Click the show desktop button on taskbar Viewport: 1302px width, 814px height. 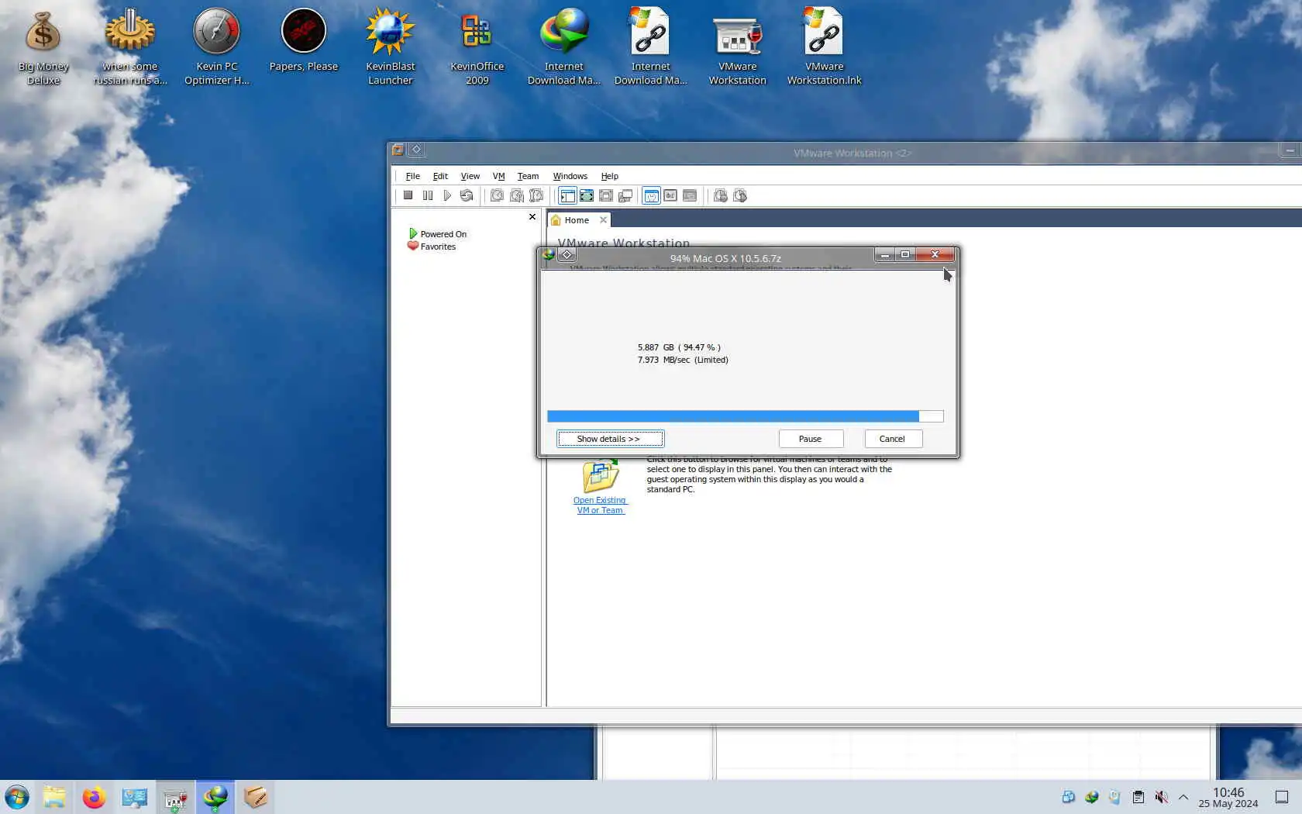pos(1282,797)
